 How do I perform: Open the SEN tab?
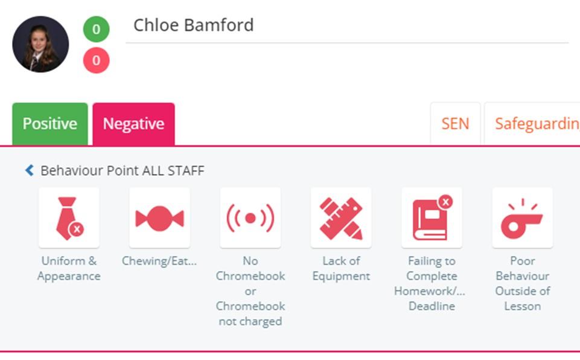455,124
